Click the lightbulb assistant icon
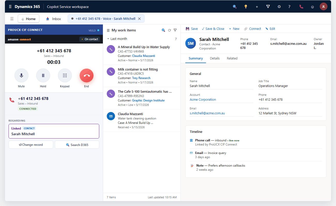The width and height of the screenshot is (336, 206). click(x=246, y=7)
